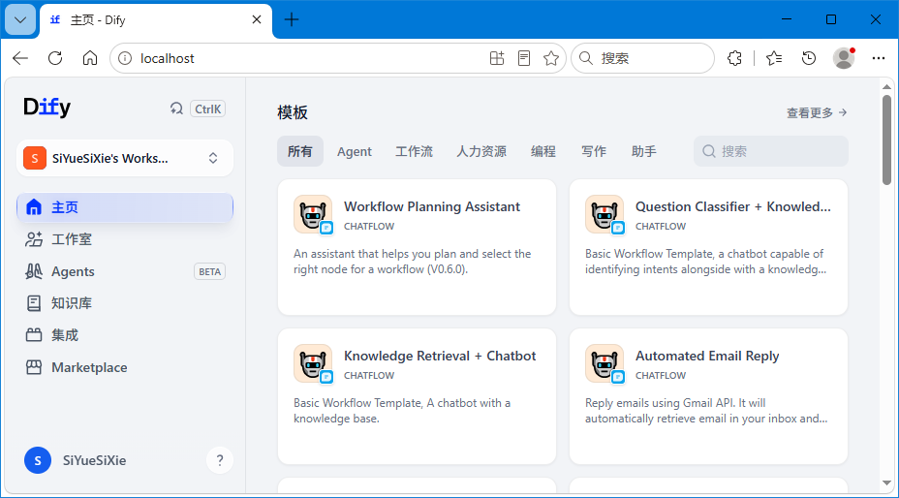Click the apps icon in address bar

click(x=497, y=58)
